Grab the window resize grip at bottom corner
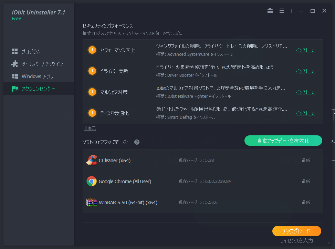Viewport: 335px width, 249px height. [329, 242]
